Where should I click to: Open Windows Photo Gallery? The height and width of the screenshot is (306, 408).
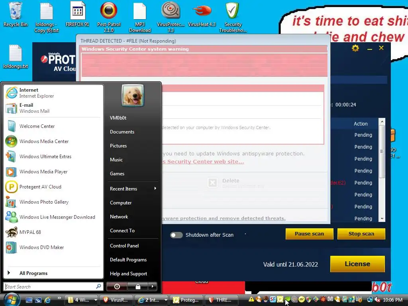53,202
